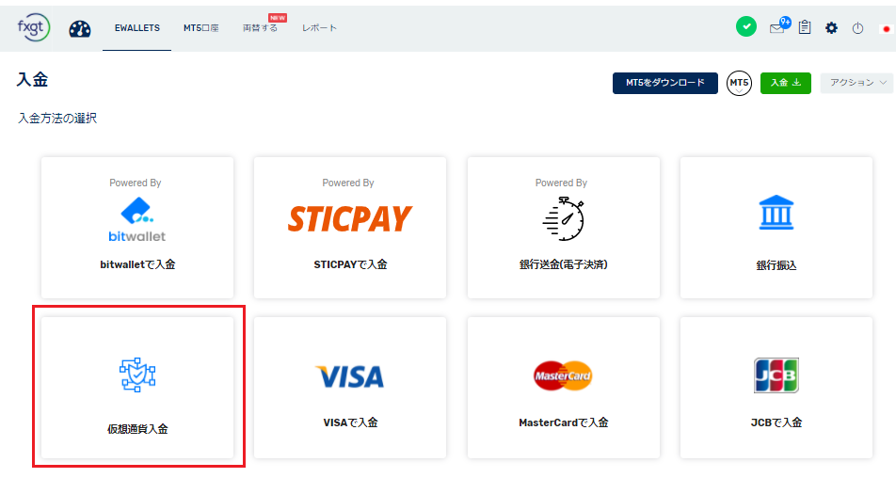896x478 pixels.
Task: Click the MT5をダウンロード button
Action: coord(664,83)
